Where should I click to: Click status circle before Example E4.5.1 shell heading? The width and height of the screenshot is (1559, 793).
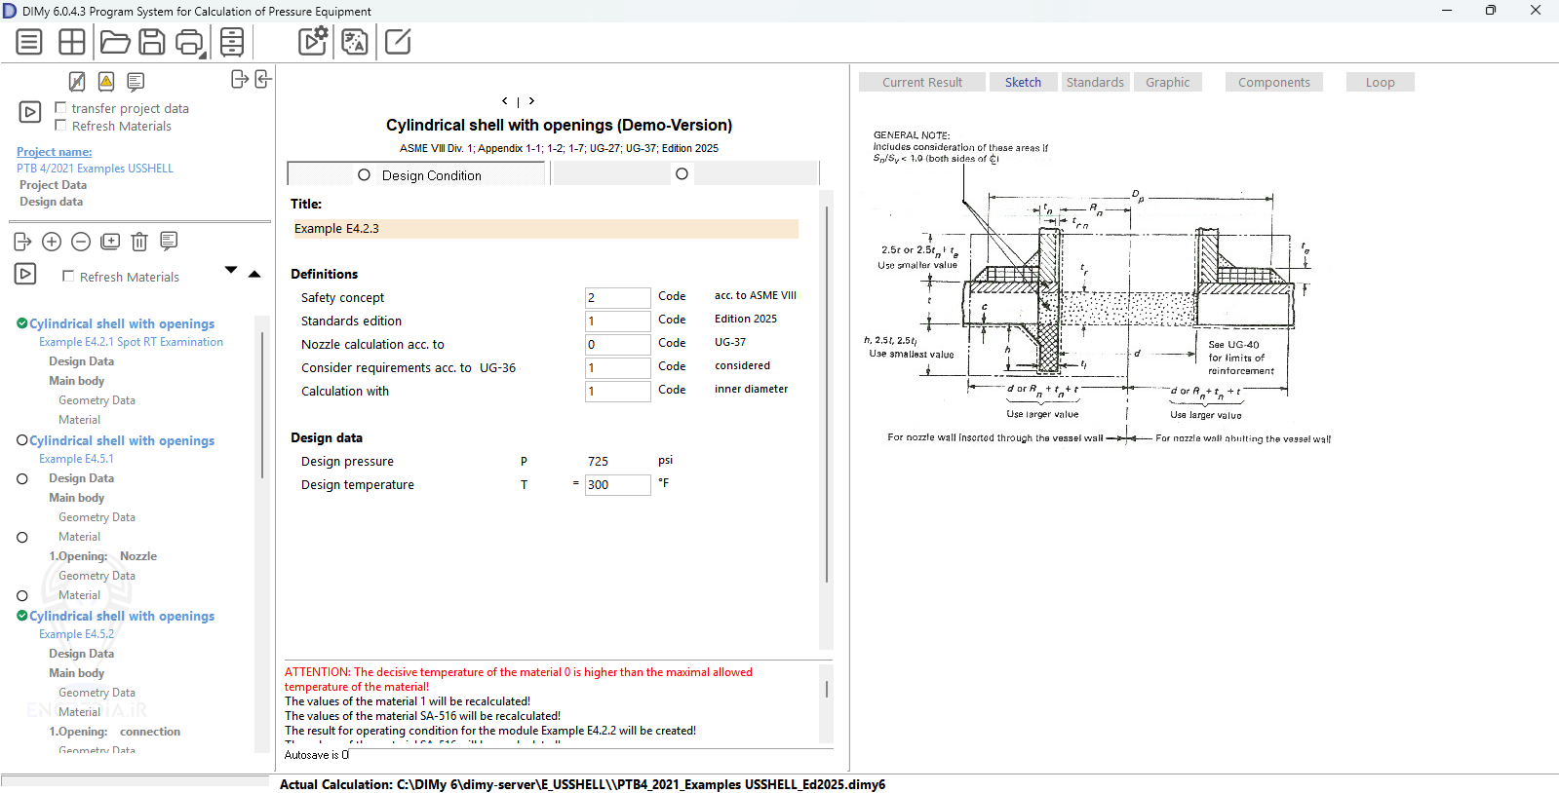[x=22, y=440]
